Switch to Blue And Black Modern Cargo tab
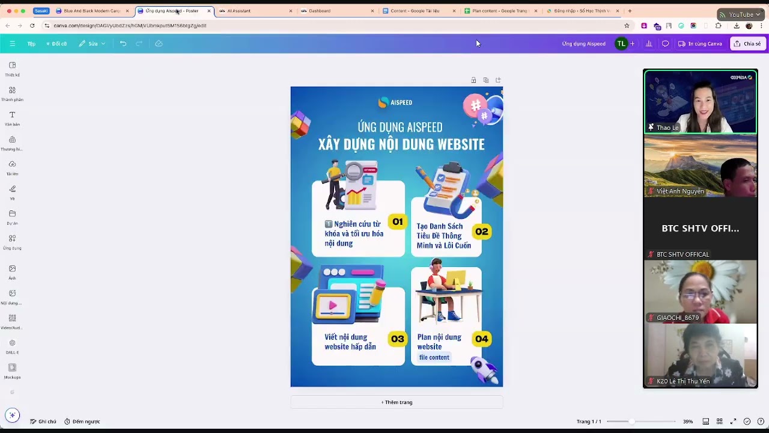769x433 pixels. click(x=92, y=11)
